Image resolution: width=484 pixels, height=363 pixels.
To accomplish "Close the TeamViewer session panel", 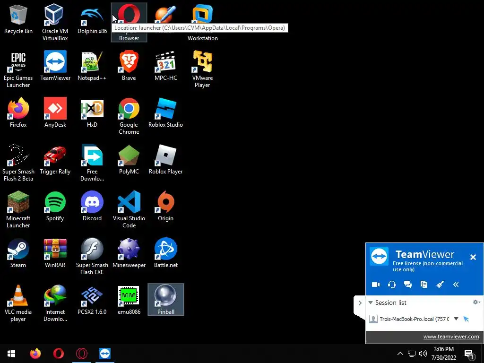I will pyautogui.click(x=473, y=257).
